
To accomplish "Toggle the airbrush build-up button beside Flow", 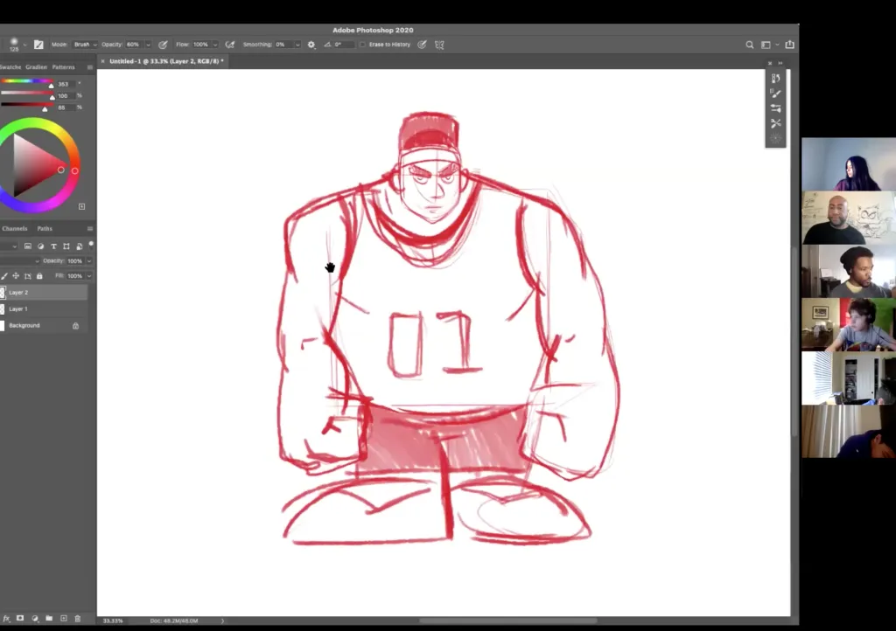I will [230, 45].
